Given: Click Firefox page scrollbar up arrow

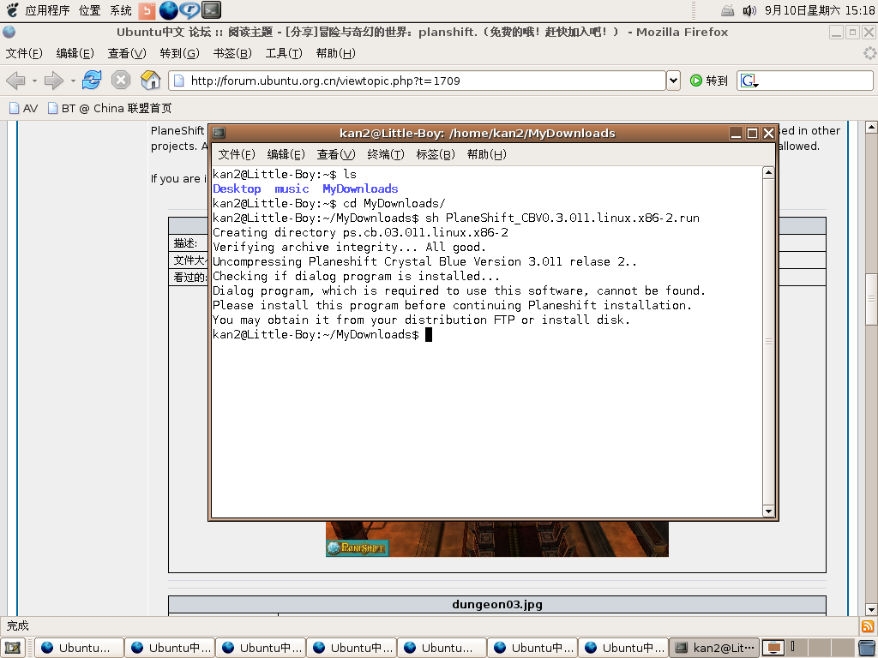Looking at the screenshot, I should (871, 128).
